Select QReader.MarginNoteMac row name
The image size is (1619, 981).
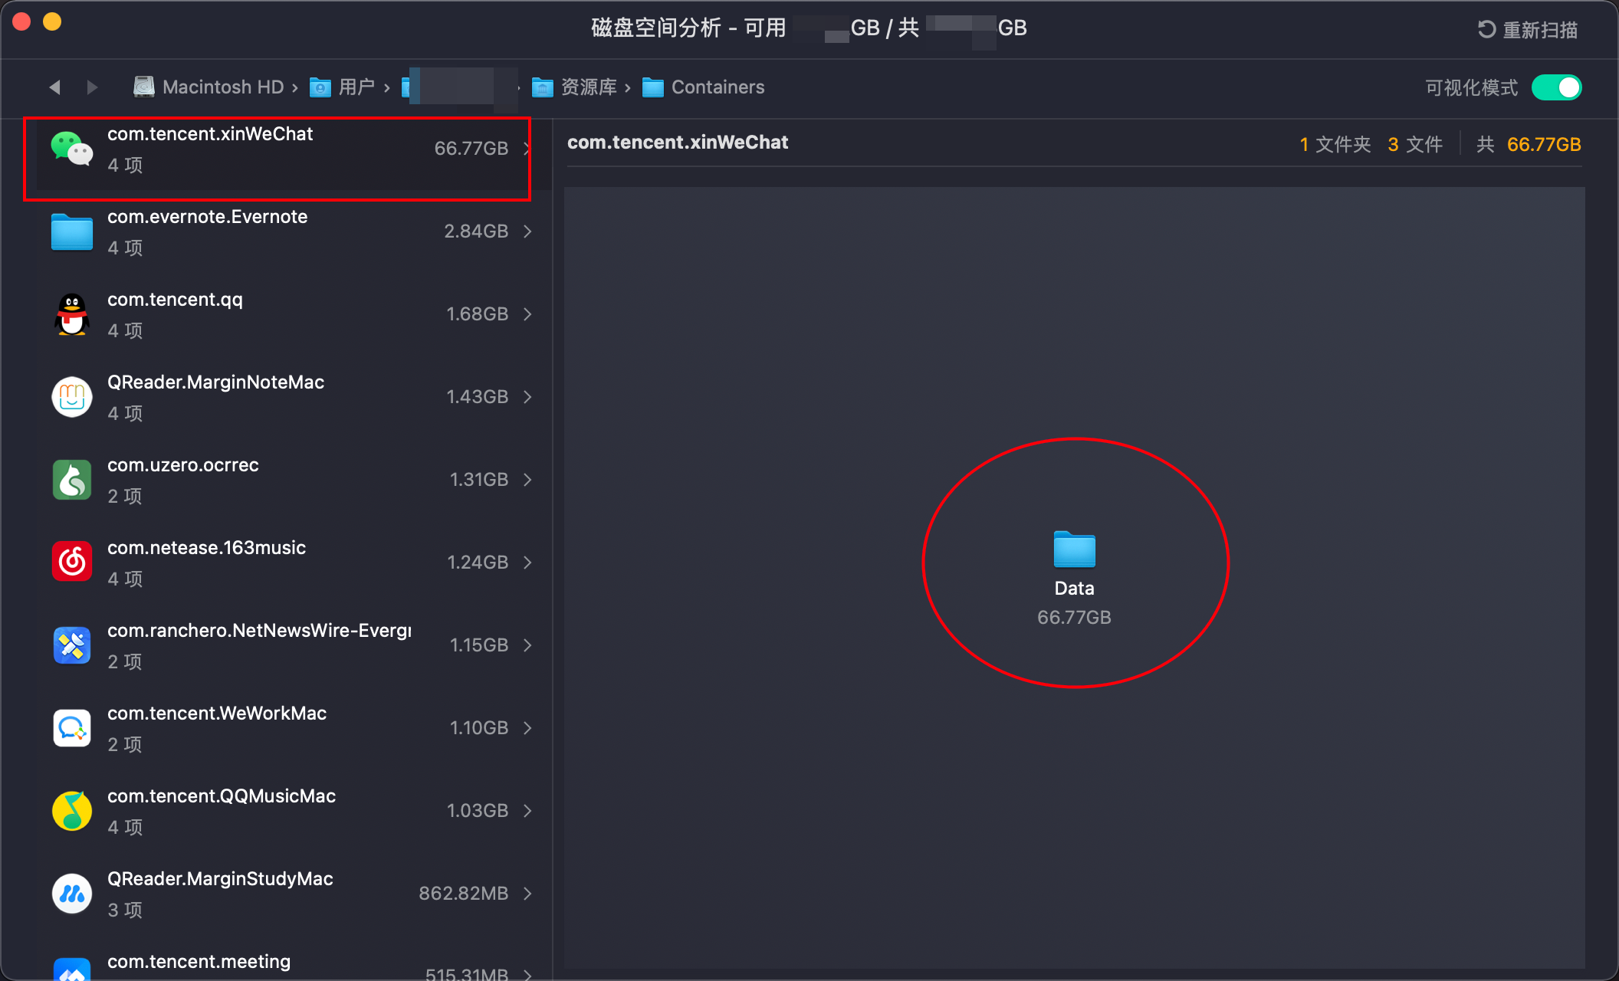click(216, 382)
